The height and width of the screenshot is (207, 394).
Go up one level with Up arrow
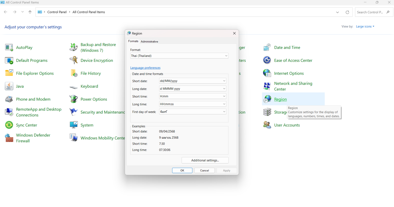(30, 12)
